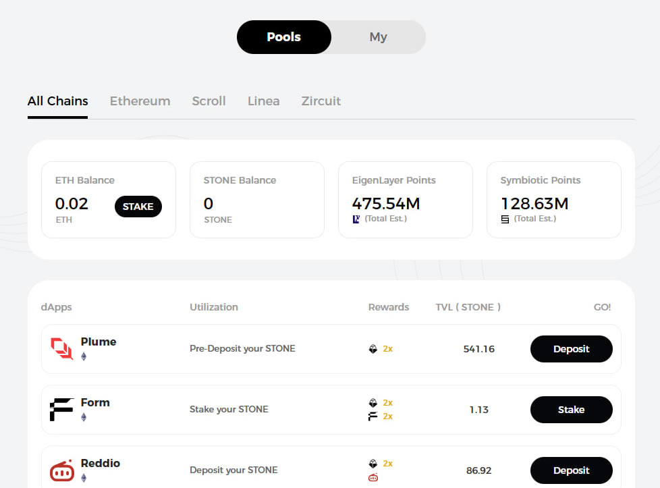Screen dimensions: 660x488
Task: Click the Form logo icon
Action: click(62, 410)
